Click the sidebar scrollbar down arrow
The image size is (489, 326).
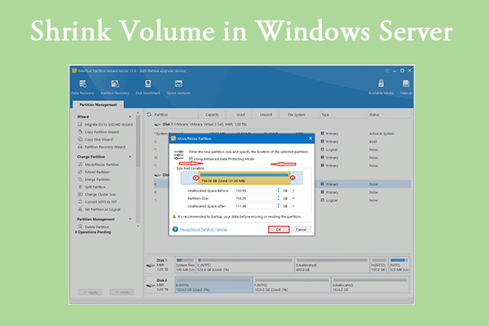138,226
